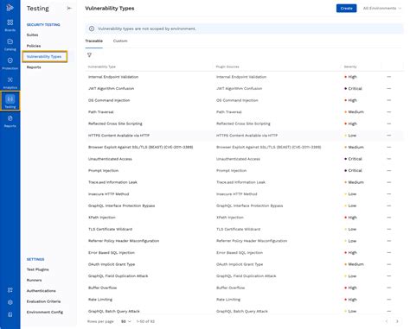Image resolution: width=410 pixels, height=329 pixels.
Task: Open Policies in the Testing menu
Action: pyautogui.click(x=34, y=46)
